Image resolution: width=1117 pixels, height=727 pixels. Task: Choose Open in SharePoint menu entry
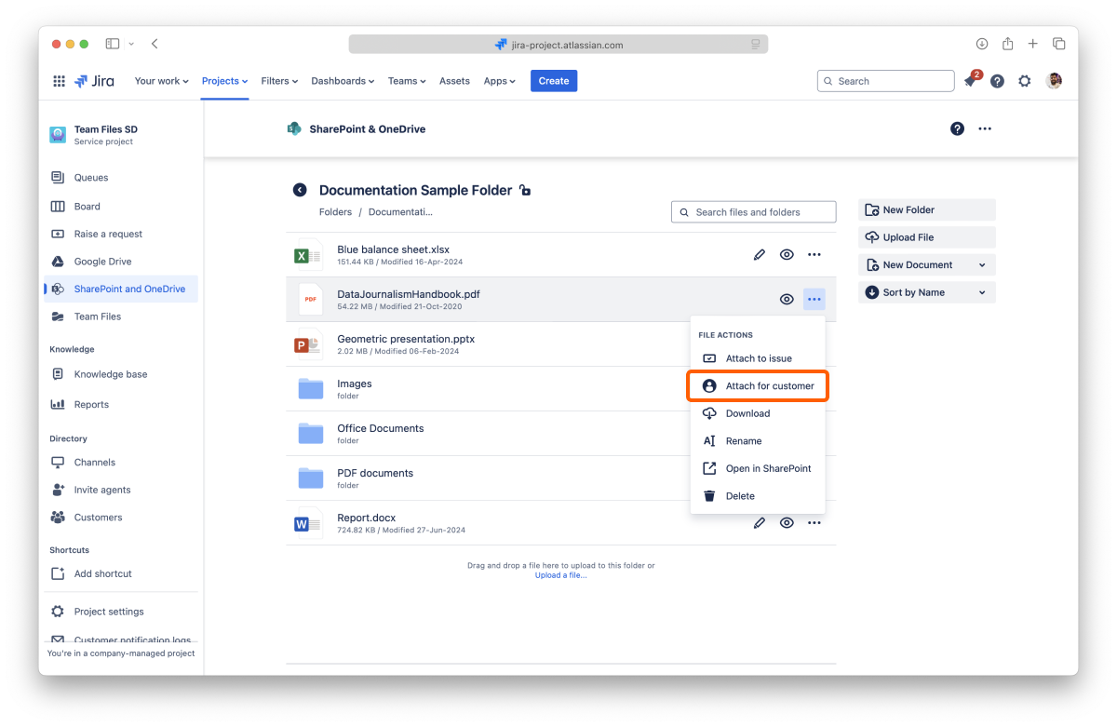(767, 468)
